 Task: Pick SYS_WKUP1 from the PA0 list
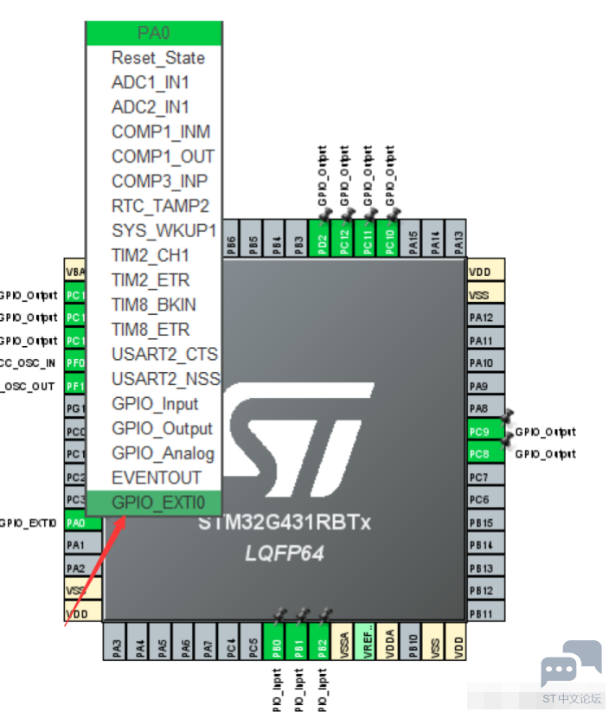click(x=154, y=230)
